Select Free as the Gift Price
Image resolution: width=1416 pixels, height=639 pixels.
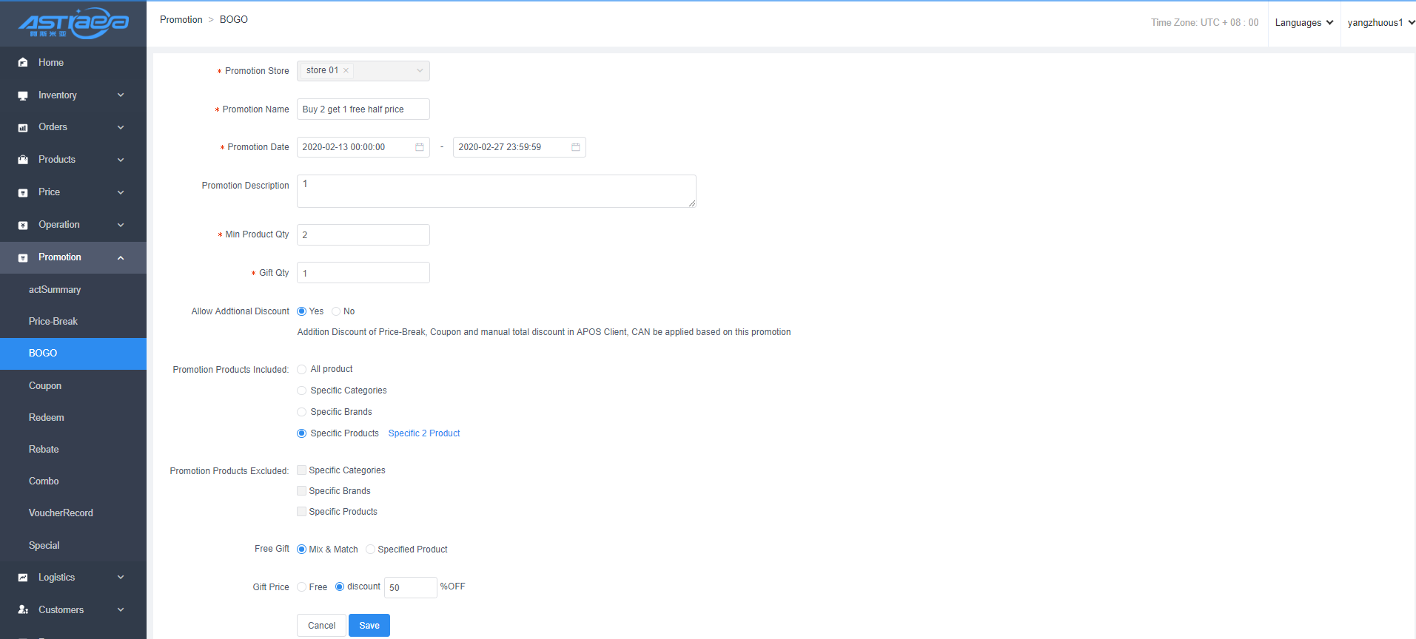tap(302, 587)
